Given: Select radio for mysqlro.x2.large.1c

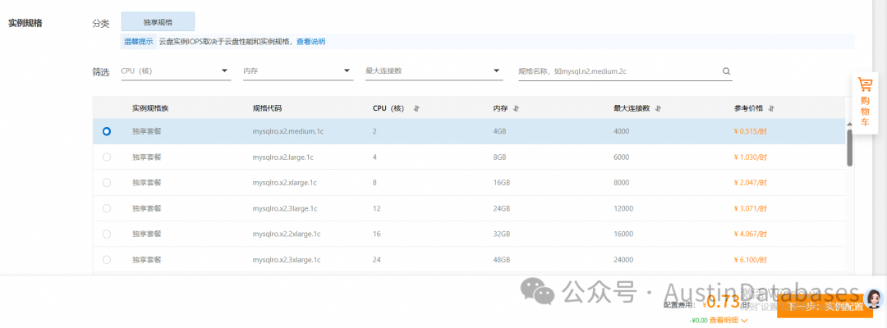Looking at the screenshot, I should 107,157.
